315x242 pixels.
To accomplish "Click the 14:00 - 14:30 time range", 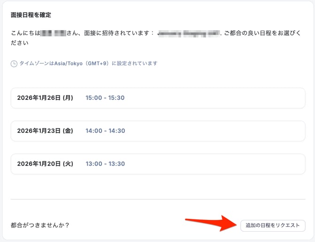I will tap(105, 131).
